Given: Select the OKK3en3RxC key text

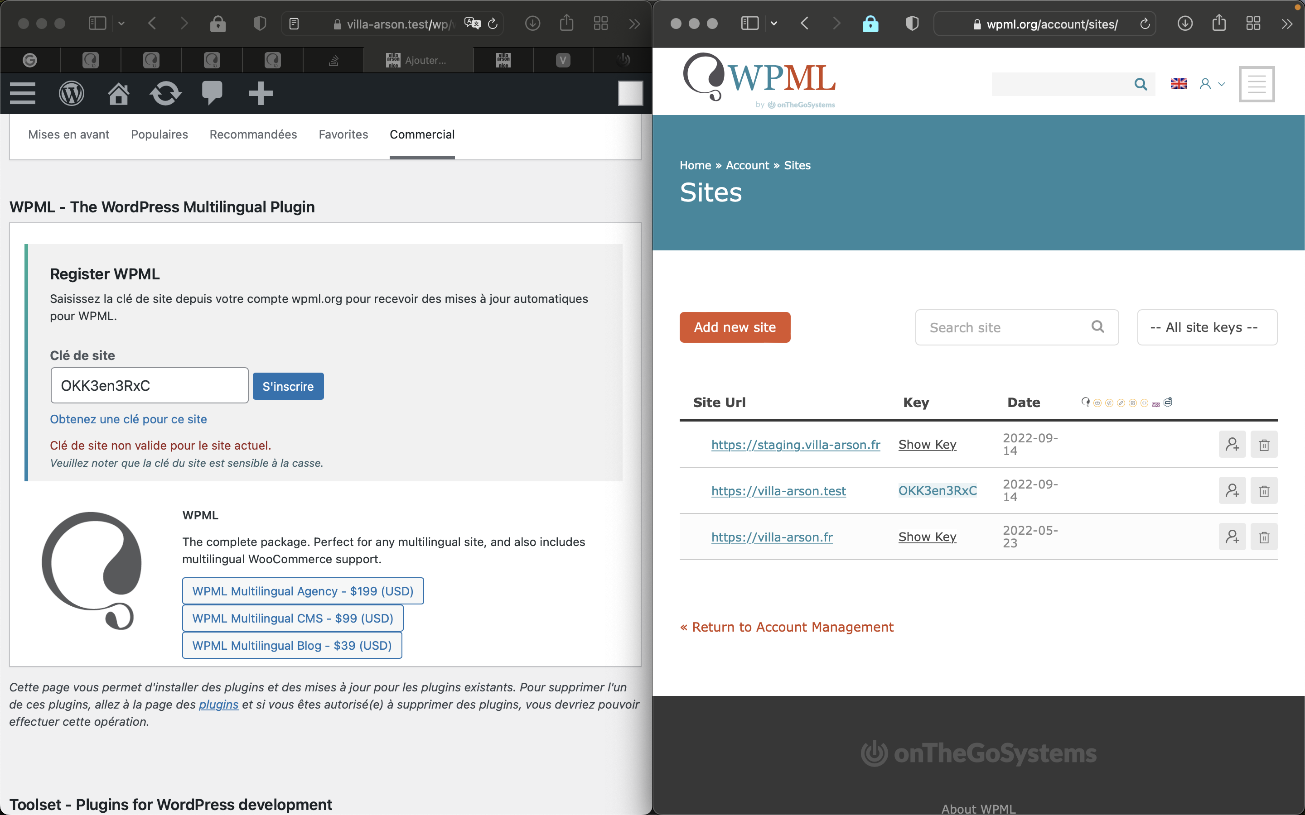Looking at the screenshot, I should [x=937, y=490].
